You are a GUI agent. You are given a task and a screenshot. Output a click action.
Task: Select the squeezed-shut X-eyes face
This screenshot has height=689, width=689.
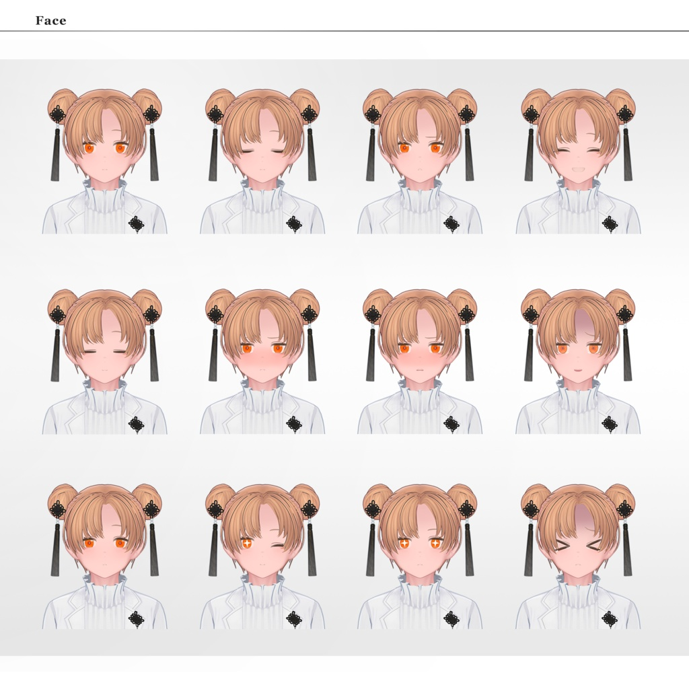578,556
